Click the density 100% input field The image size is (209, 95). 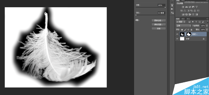click(161, 5)
